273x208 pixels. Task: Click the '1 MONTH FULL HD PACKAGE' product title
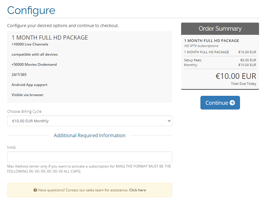50,37
